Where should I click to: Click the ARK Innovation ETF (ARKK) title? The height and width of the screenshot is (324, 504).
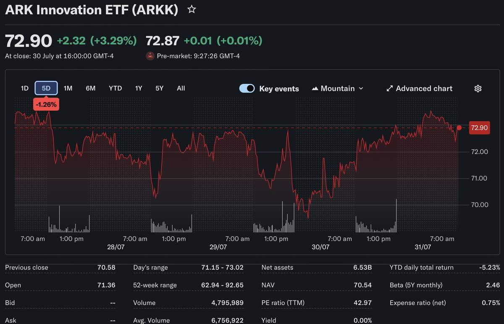click(x=91, y=10)
